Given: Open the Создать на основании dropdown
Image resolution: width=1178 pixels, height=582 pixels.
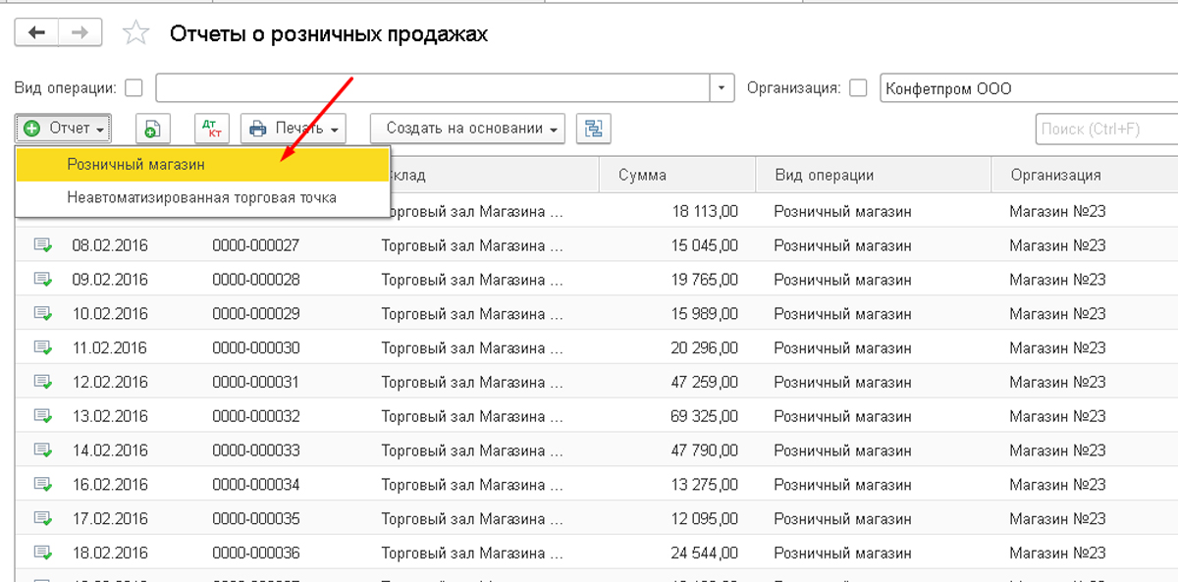Looking at the screenshot, I should 467,129.
